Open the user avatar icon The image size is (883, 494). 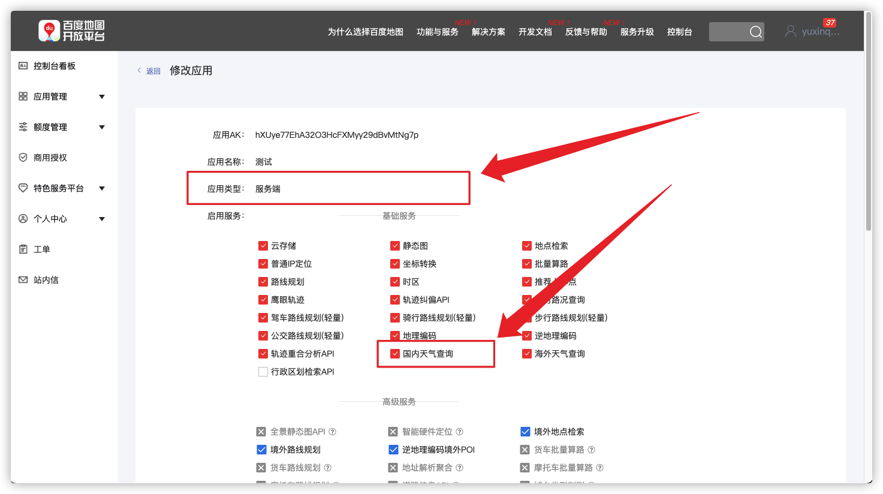[x=791, y=31]
